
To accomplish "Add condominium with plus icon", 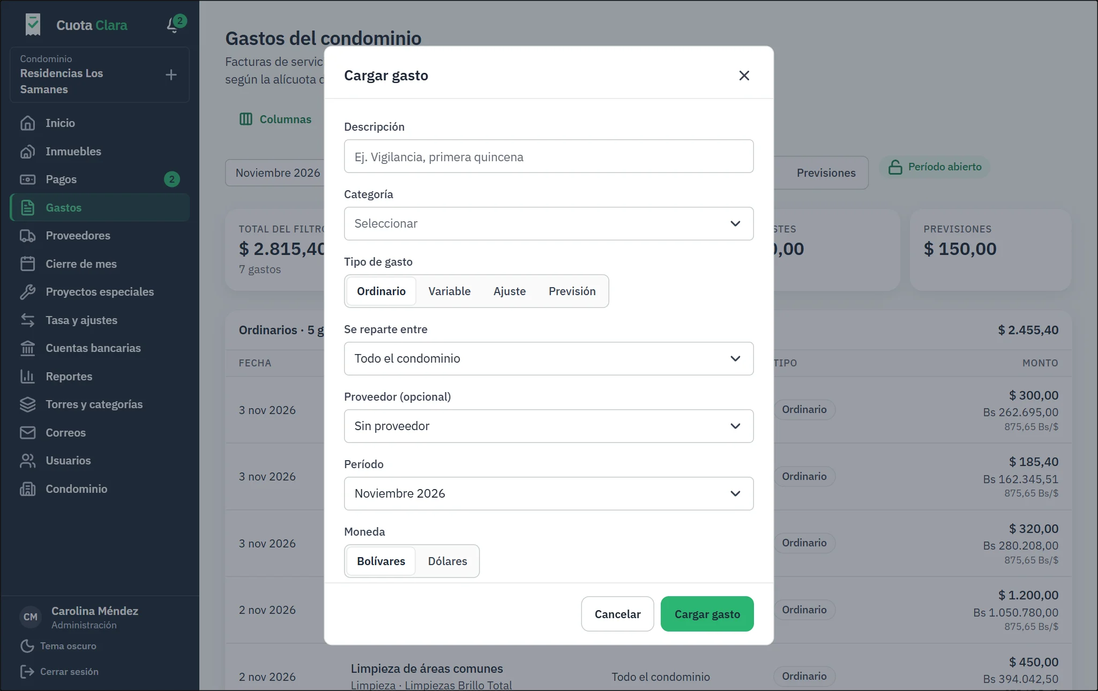I will click(x=171, y=75).
